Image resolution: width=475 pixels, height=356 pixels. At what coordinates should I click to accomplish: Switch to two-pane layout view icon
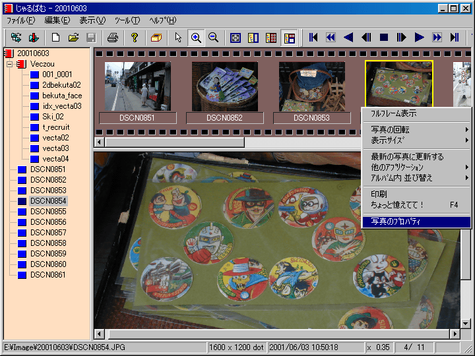[x=253, y=38]
